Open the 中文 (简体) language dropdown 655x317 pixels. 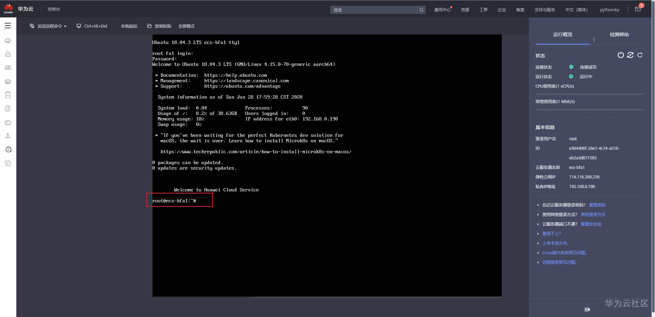tap(576, 10)
